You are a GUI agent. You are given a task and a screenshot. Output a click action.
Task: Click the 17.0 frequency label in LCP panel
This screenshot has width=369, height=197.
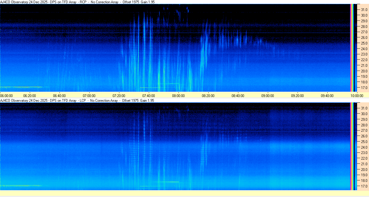point(364,186)
